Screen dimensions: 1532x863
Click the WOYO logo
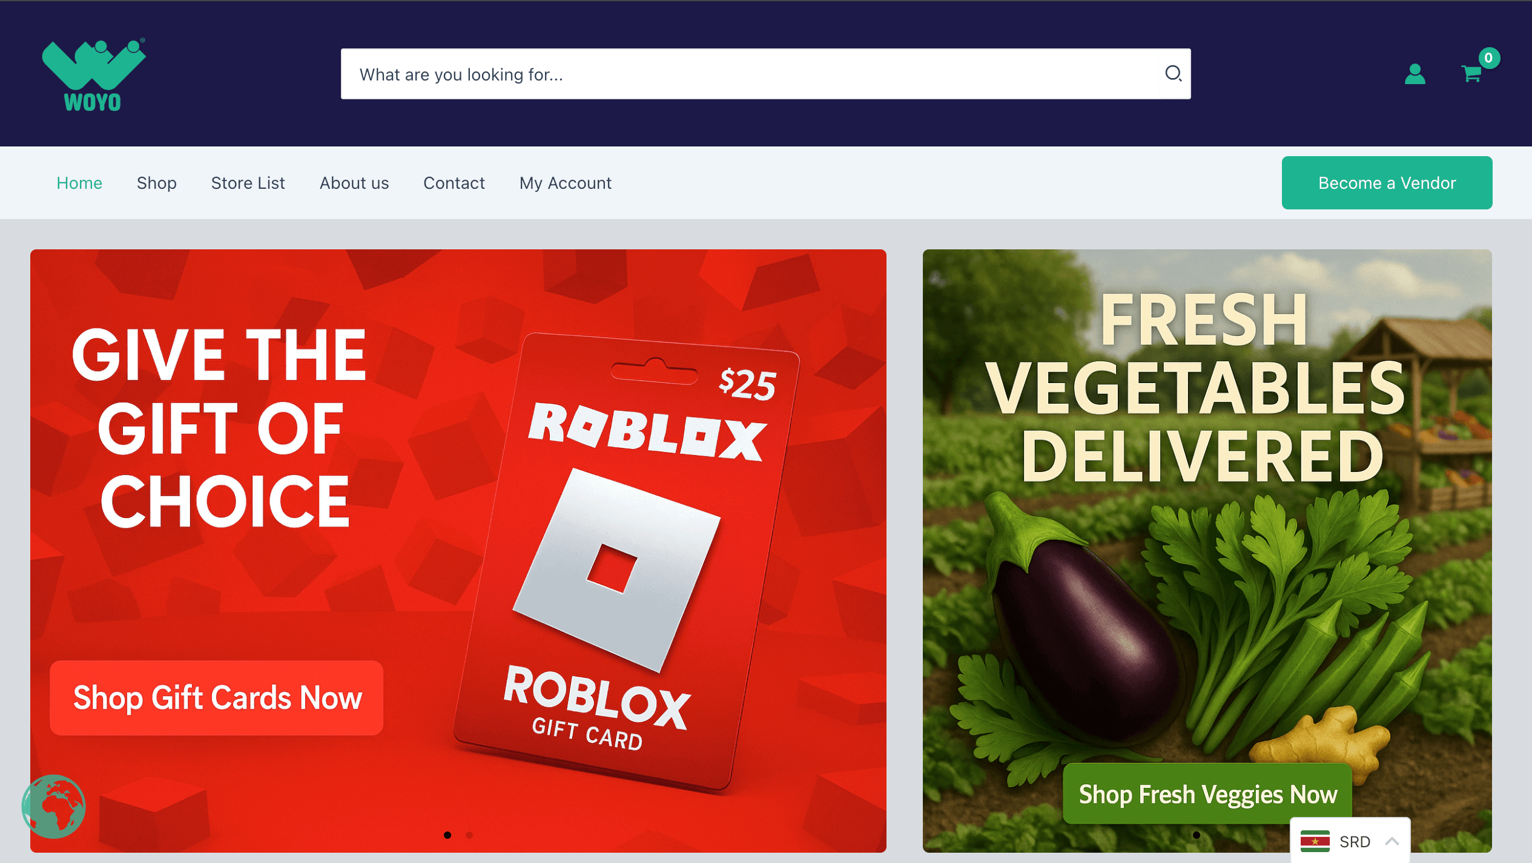pos(94,74)
